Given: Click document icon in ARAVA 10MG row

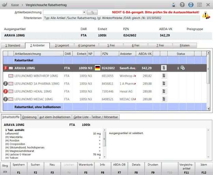Looking at the screenshot, I should [x=164, y=68].
